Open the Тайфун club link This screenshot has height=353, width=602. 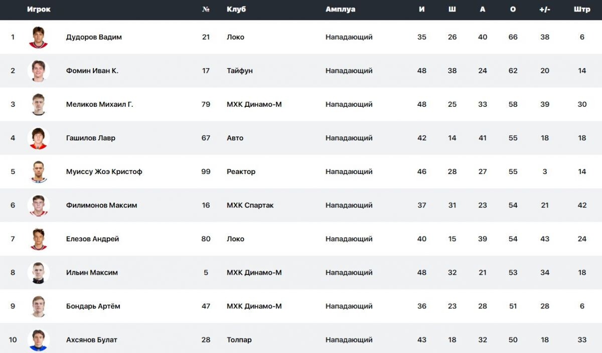pos(240,71)
